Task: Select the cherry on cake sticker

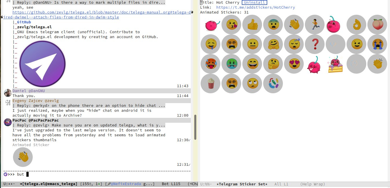Action: click(x=335, y=64)
